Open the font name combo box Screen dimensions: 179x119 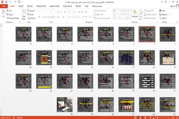(45, 12)
